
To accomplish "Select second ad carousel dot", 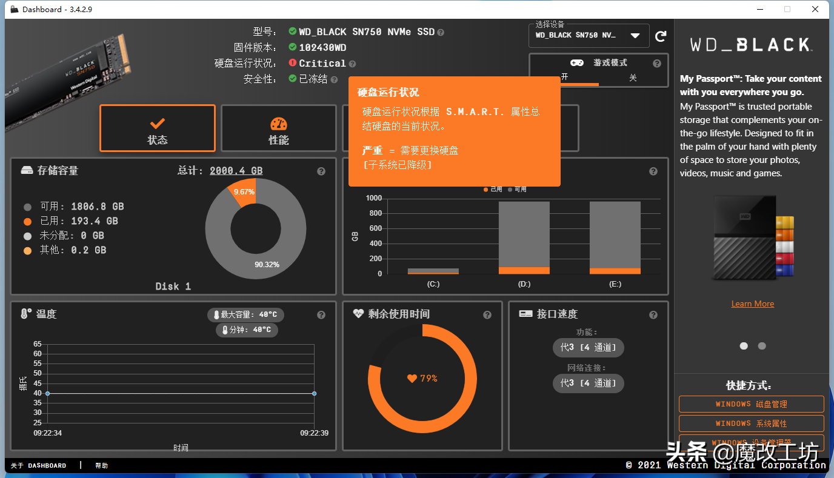I will (x=762, y=346).
